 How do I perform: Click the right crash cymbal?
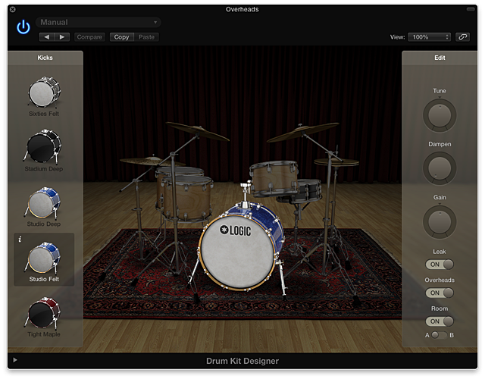302,131
